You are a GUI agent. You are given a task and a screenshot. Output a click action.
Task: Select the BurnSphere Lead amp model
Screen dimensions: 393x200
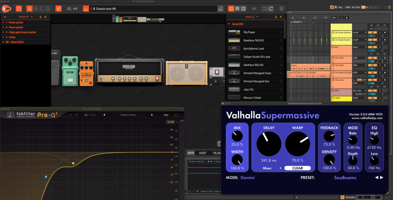click(255, 49)
